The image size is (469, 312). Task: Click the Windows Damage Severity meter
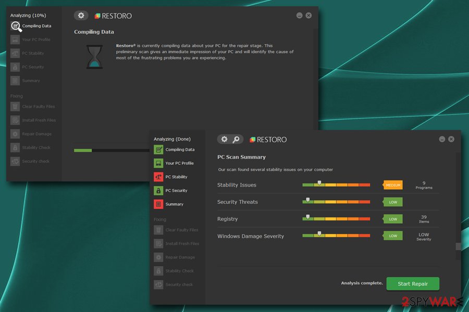pyautogui.click(x=336, y=235)
